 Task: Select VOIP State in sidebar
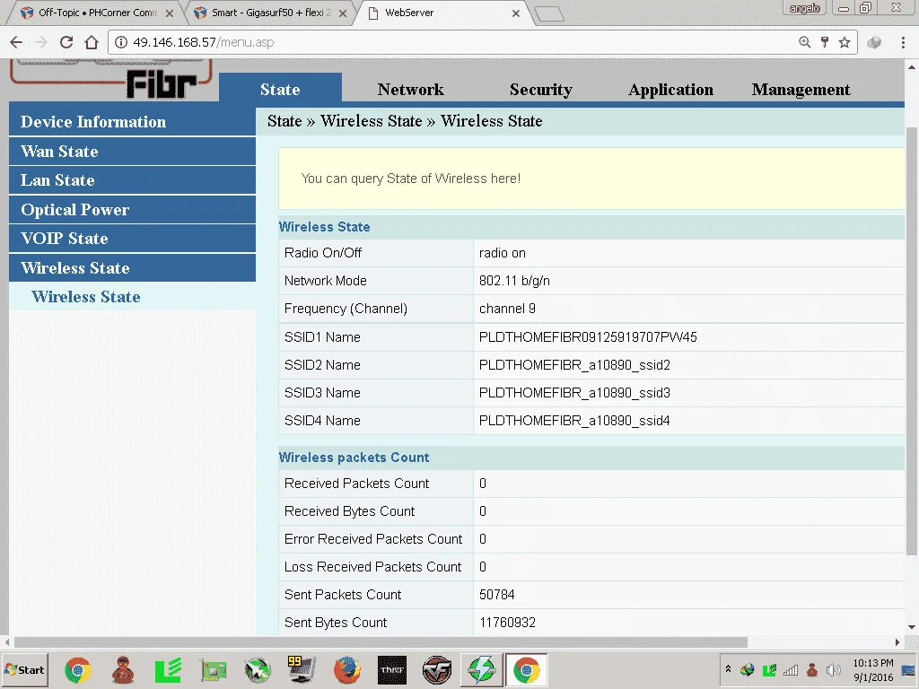tap(133, 239)
